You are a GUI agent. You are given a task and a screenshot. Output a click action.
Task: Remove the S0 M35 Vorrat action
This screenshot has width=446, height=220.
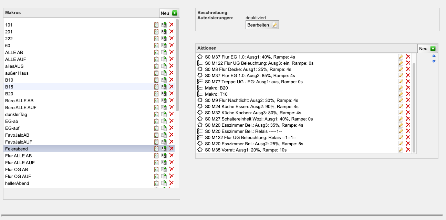408,150
